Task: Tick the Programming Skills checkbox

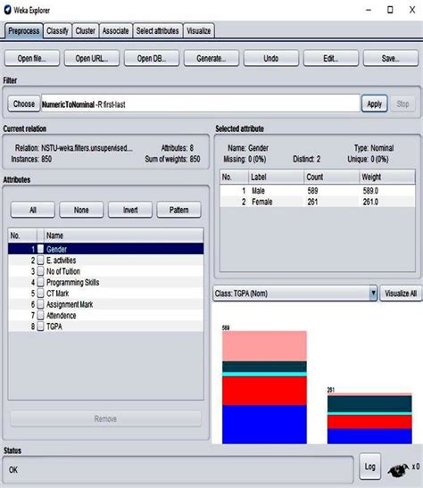Action: tap(40, 282)
